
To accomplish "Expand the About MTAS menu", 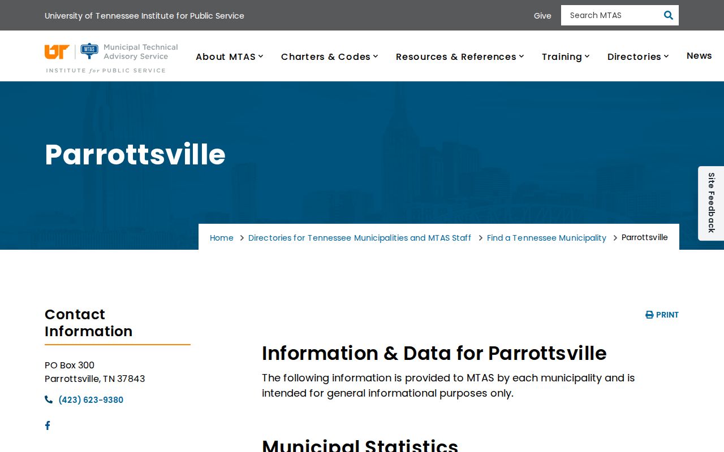I will click(x=230, y=56).
